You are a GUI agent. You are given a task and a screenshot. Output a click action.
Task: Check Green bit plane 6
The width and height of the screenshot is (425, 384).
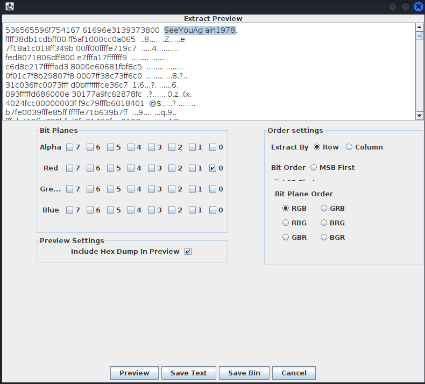pyautogui.click(x=90, y=189)
